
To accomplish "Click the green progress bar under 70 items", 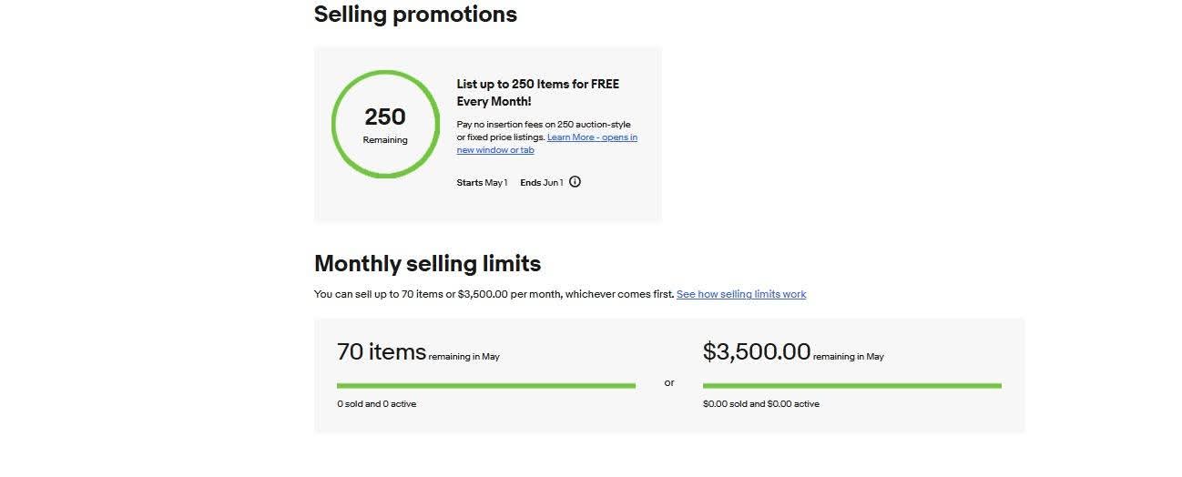I will [486, 386].
